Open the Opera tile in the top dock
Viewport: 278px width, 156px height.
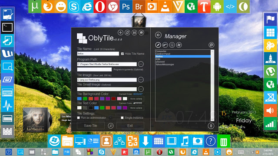100,6
